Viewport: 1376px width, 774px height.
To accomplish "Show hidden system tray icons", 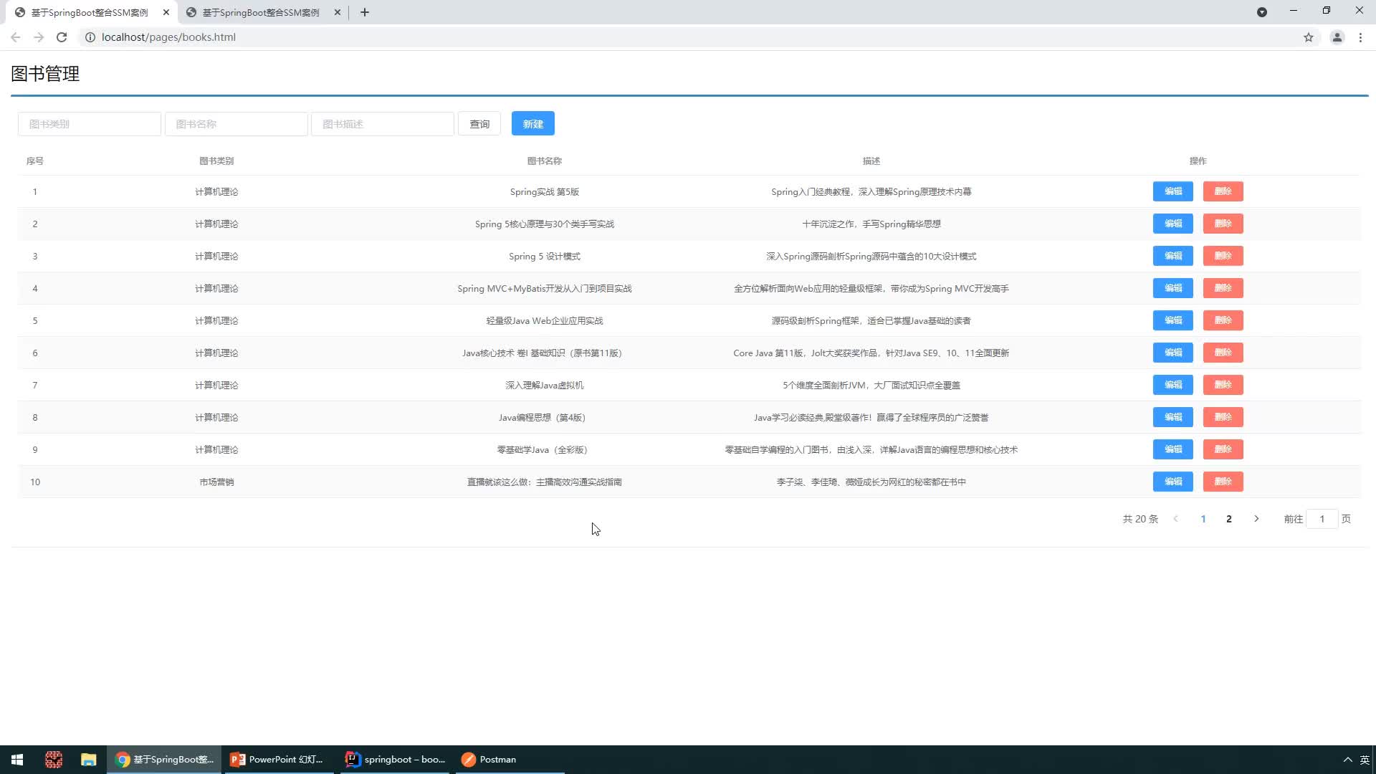I will 1347,760.
